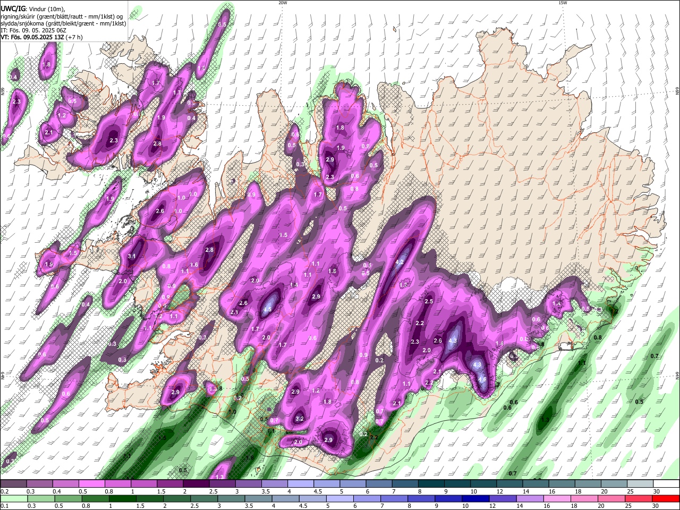
Task: Click the '30' label in the snow legend
Action: pyautogui.click(x=656, y=491)
